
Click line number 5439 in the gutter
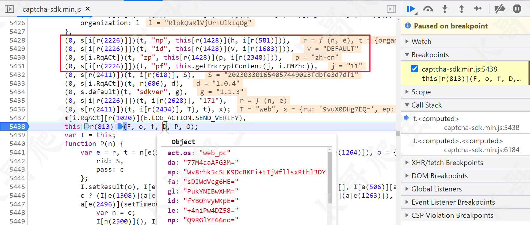(17, 135)
